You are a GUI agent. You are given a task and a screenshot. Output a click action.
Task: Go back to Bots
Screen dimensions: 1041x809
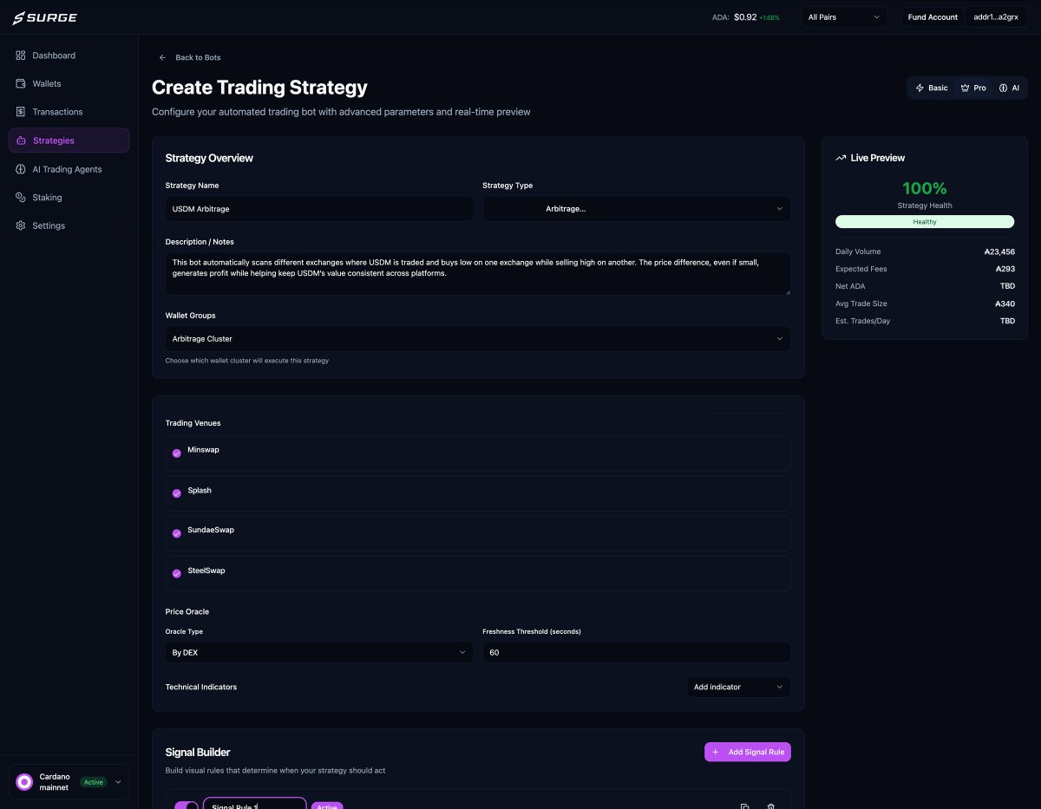click(x=190, y=57)
